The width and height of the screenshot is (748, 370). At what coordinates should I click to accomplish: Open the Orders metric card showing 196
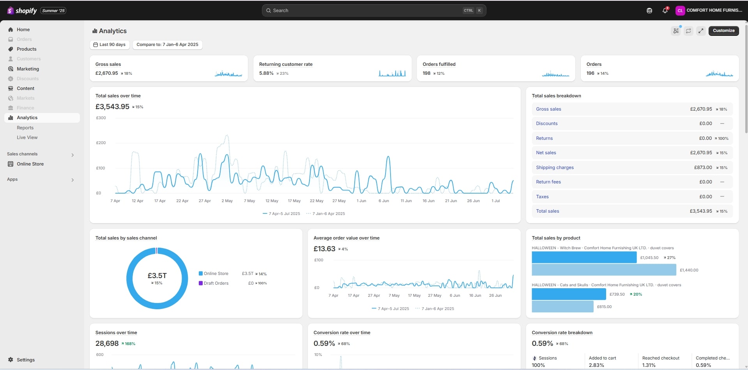tap(660, 69)
